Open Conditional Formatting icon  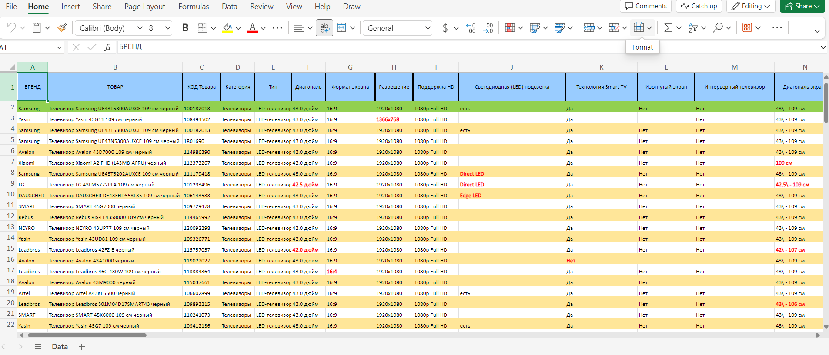(510, 28)
